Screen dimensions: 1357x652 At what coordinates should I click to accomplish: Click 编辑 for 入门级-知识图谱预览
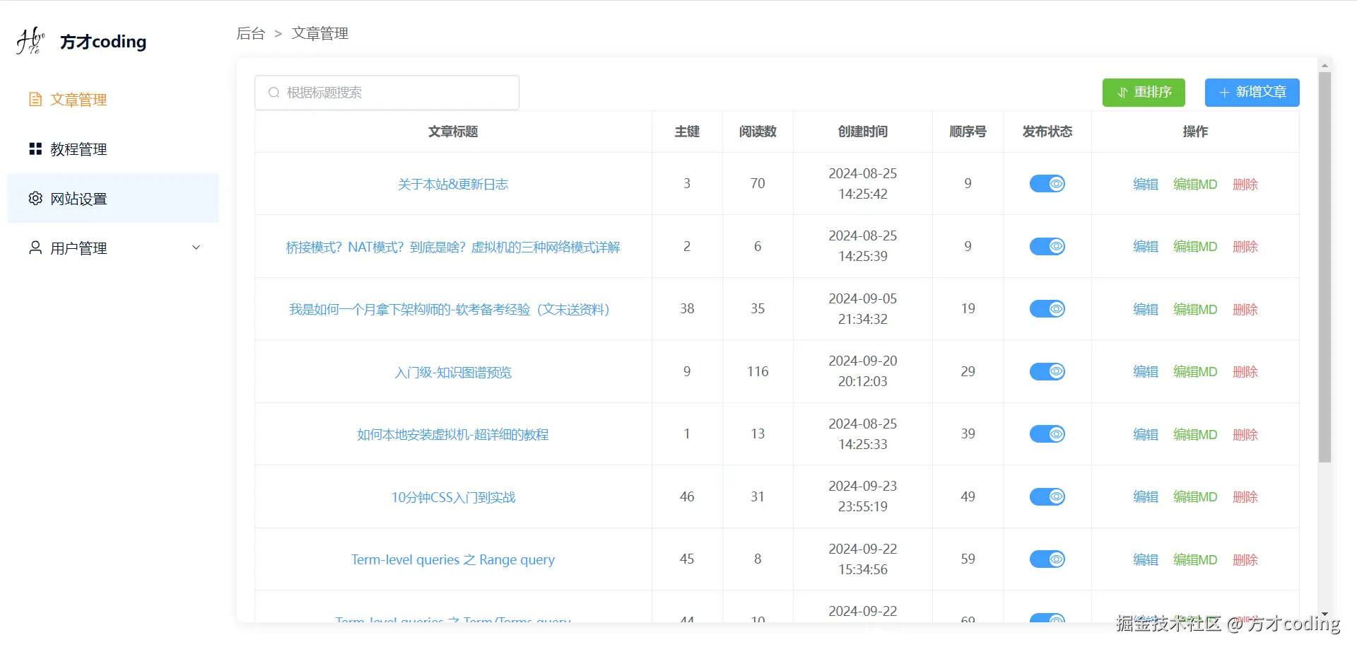[x=1146, y=371]
